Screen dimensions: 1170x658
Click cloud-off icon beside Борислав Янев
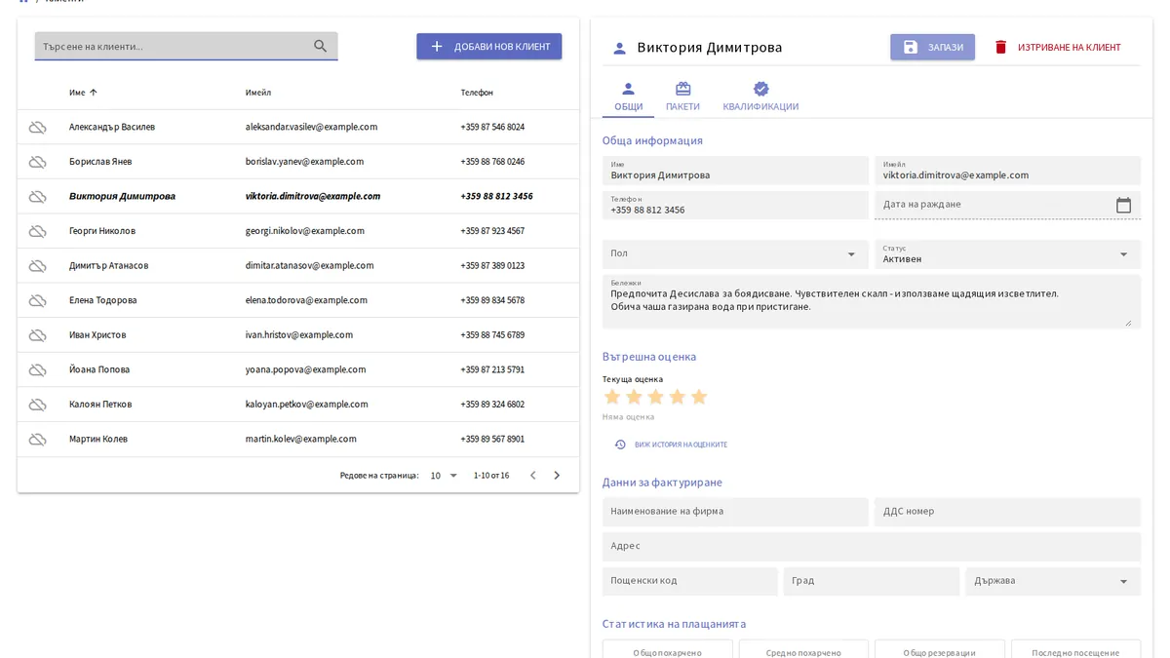(x=37, y=162)
